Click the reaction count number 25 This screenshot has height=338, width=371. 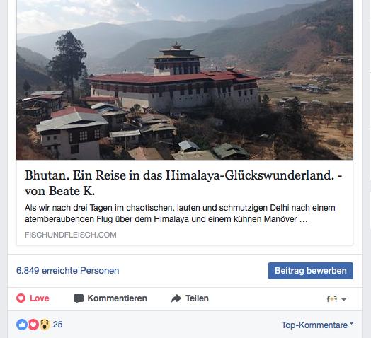(58, 325)
